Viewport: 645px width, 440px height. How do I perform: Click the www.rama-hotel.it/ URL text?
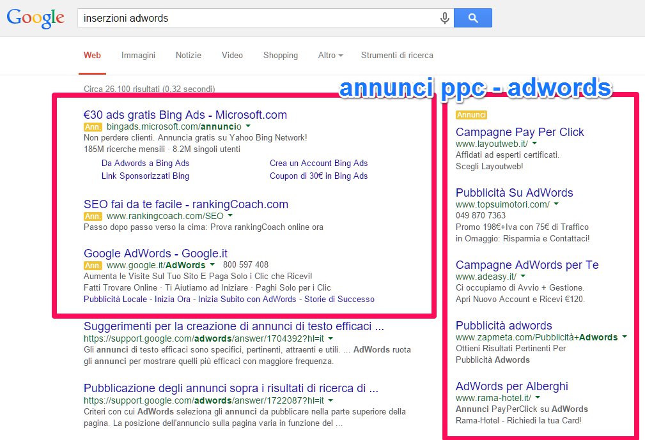493,398
